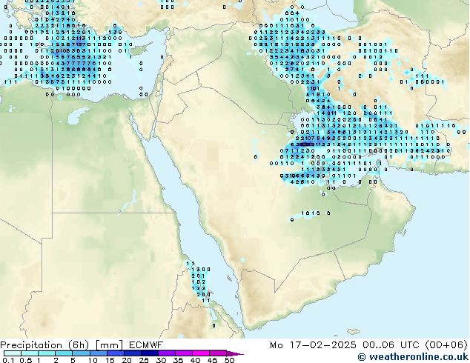This screenshot has height=363, width=470.
Task: Pick the 2–5 mm legend color swatch
Action: point(64,353)
